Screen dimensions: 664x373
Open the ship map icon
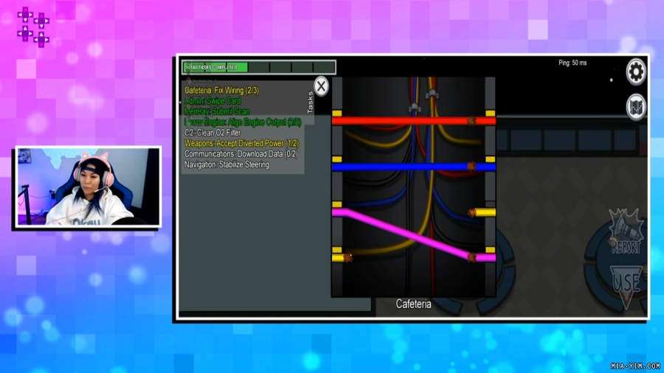(x=636, y=108)
